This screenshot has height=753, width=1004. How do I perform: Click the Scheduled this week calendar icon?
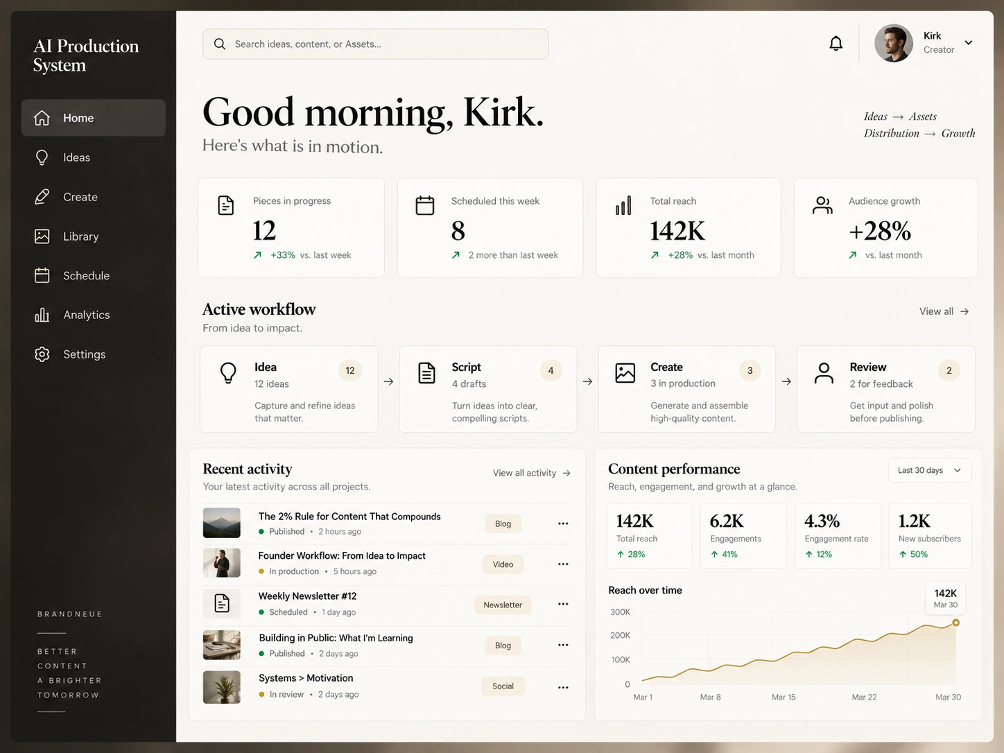(424, 205)
